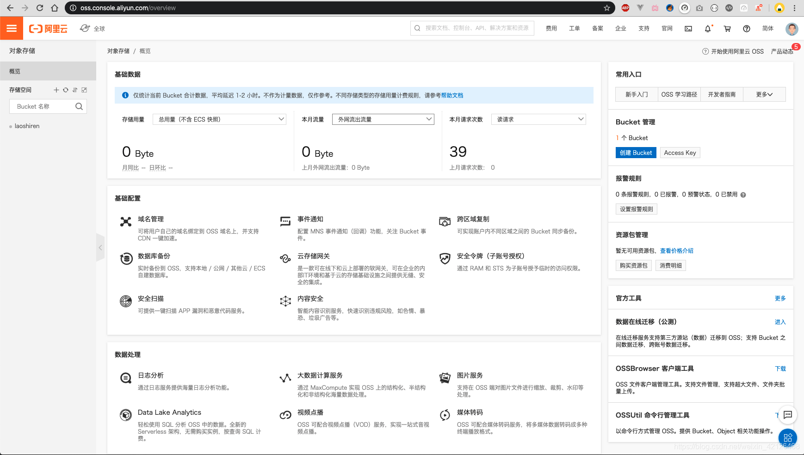Image resolution: width=804 pixels, height=455 pixels.
Task: Click the 安全扫描 icon
Action: coord(126,301)
